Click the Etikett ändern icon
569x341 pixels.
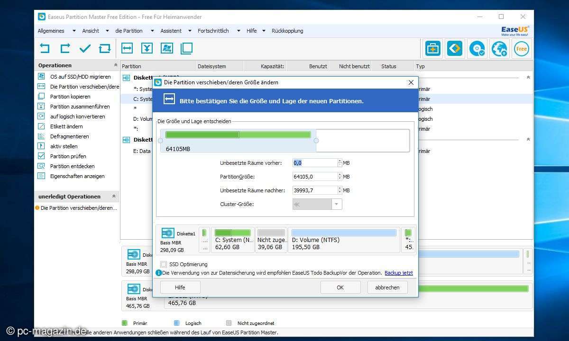point(41,126)
